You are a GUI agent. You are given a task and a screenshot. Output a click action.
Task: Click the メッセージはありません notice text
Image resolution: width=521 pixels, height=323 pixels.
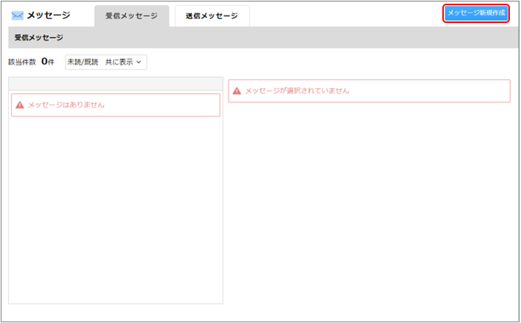[66, 104]
